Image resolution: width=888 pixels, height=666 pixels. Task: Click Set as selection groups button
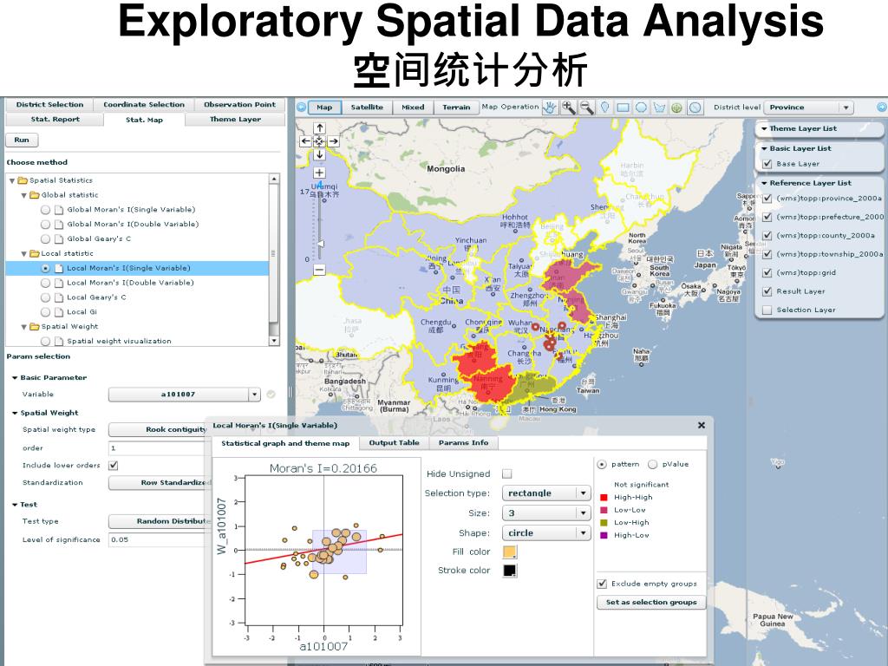click(x=651, y=603)
